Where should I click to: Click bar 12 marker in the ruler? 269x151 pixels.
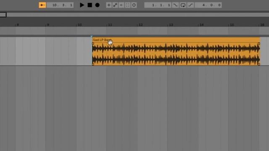[140, 25]
